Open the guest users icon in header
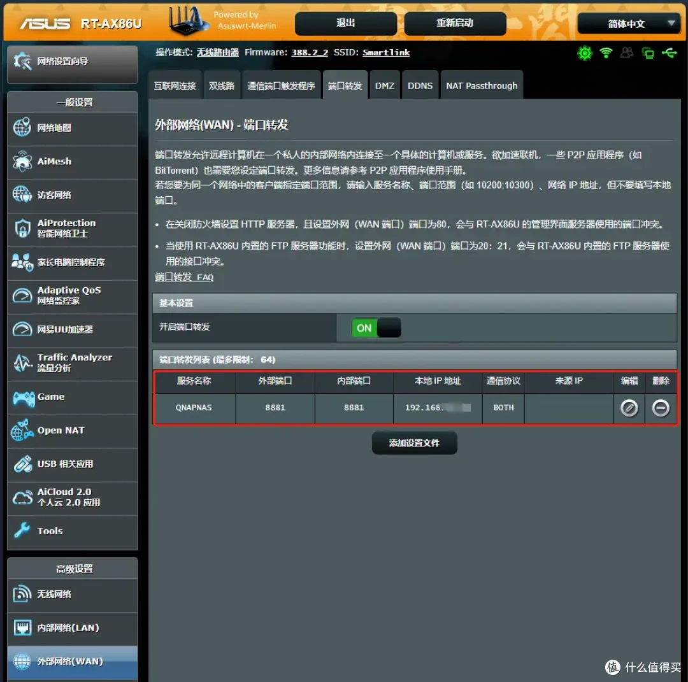 pyautogui.click(x=626, y=53)
